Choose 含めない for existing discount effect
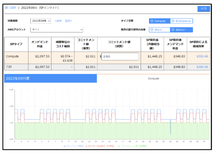Screen dimensions: 217x158 tap(181, 30)
